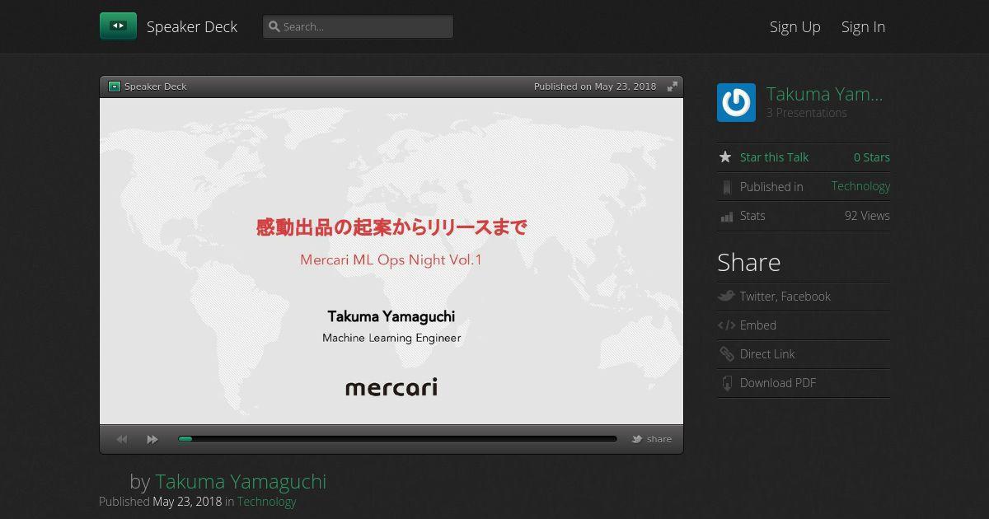Click 'May 23, 2018' date below player
This screenshot has height=519, width=989.
click(x=187, y=501)
